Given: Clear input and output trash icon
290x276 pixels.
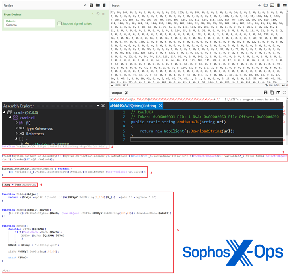Looking at the screenshot, I should (278, 5).
